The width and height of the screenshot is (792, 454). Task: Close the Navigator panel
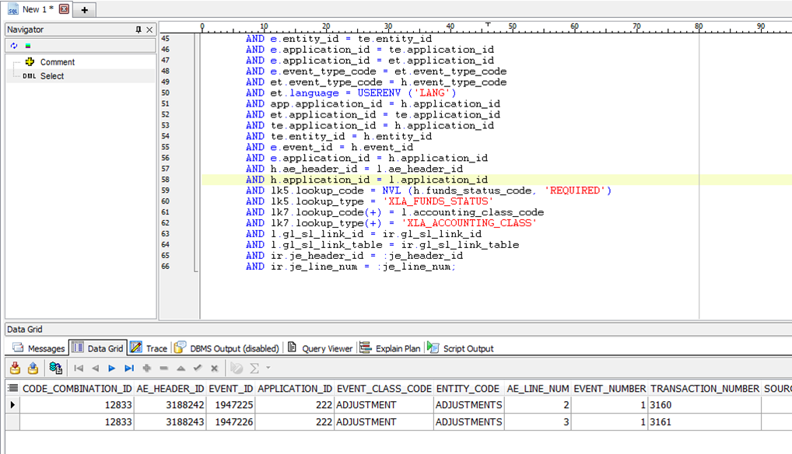point(149,30)
